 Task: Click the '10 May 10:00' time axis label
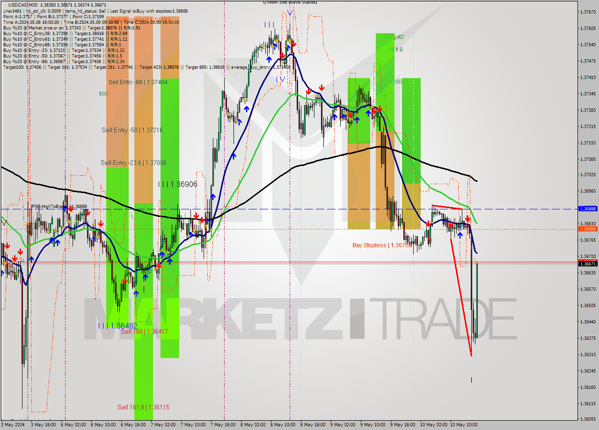click(x=463, y=425)
